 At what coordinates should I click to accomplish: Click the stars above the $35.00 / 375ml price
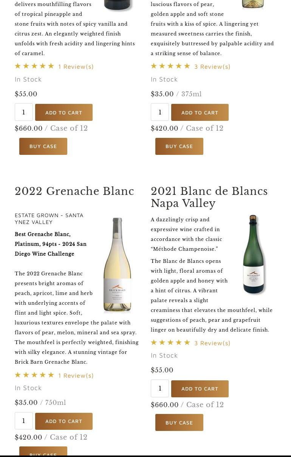click(x=170, y=66)
